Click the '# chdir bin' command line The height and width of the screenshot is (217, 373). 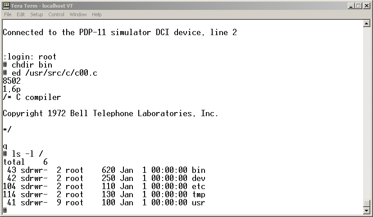click(x=27, y=65)
